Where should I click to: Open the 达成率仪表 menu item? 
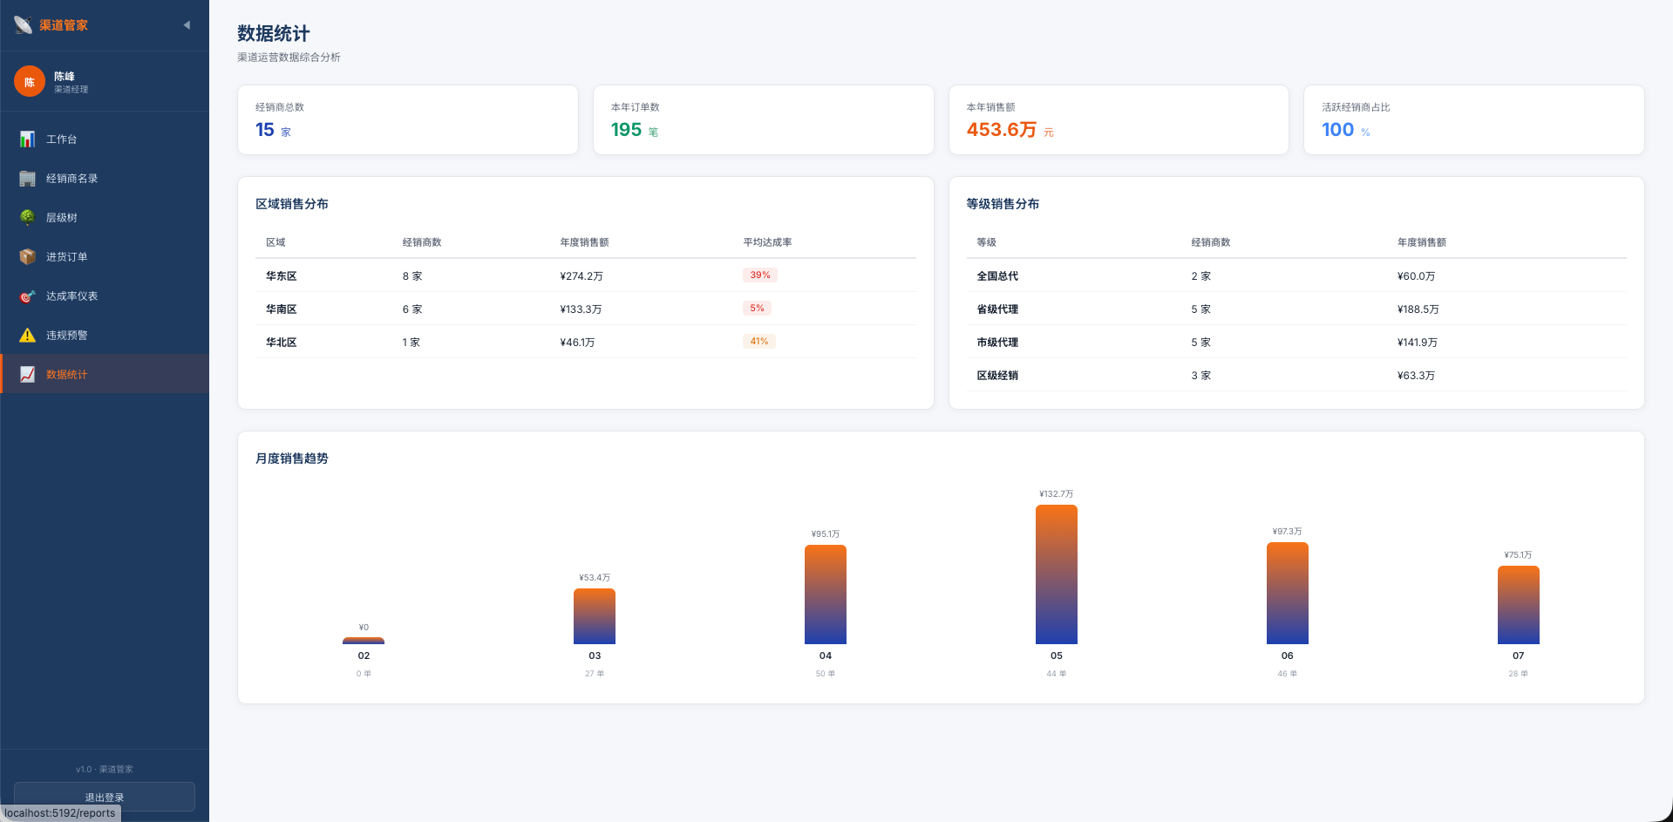105,296
